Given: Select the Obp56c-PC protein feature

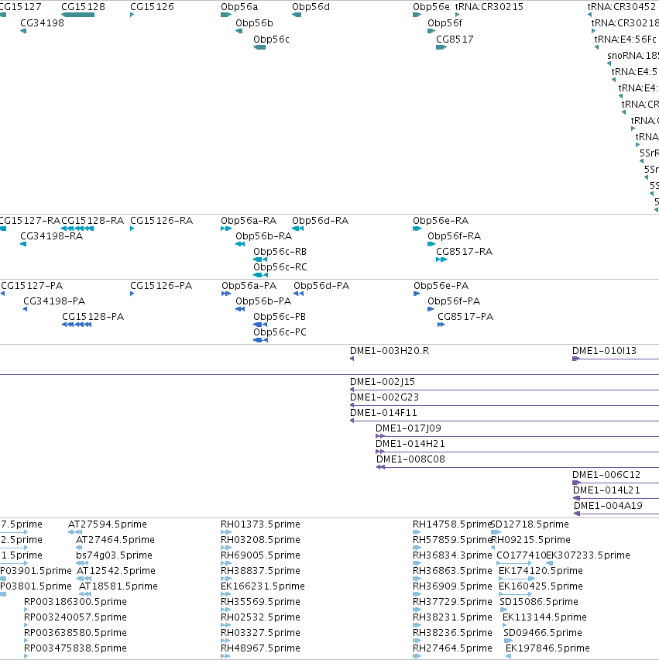Looking at the screenshot, I should [x=260, y=341].
